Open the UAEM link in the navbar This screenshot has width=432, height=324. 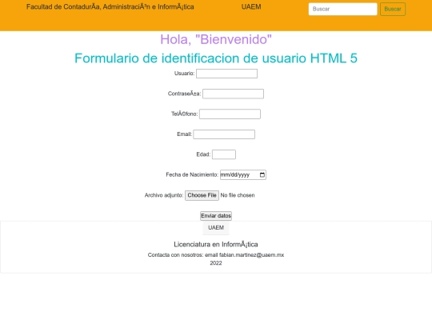point(251,7)
